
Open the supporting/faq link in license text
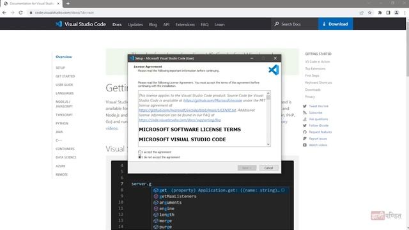180,120
